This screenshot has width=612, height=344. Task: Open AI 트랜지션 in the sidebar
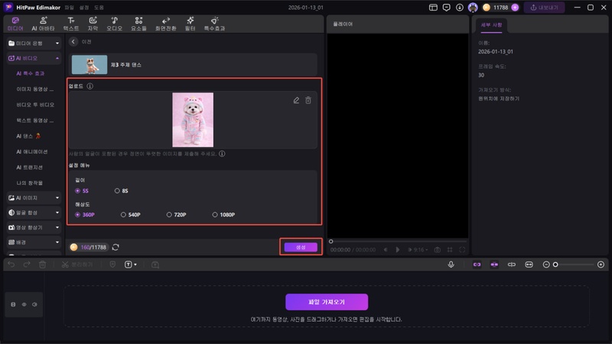[30, 167]
